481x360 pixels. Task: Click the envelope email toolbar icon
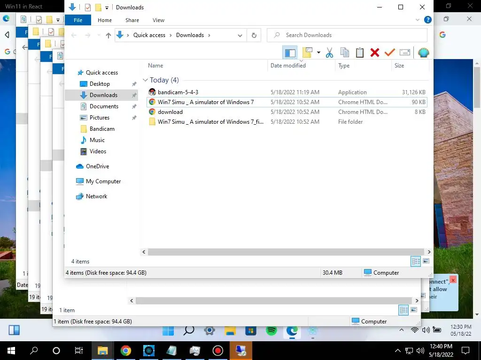pyautogui.click(x=405, y=52)
